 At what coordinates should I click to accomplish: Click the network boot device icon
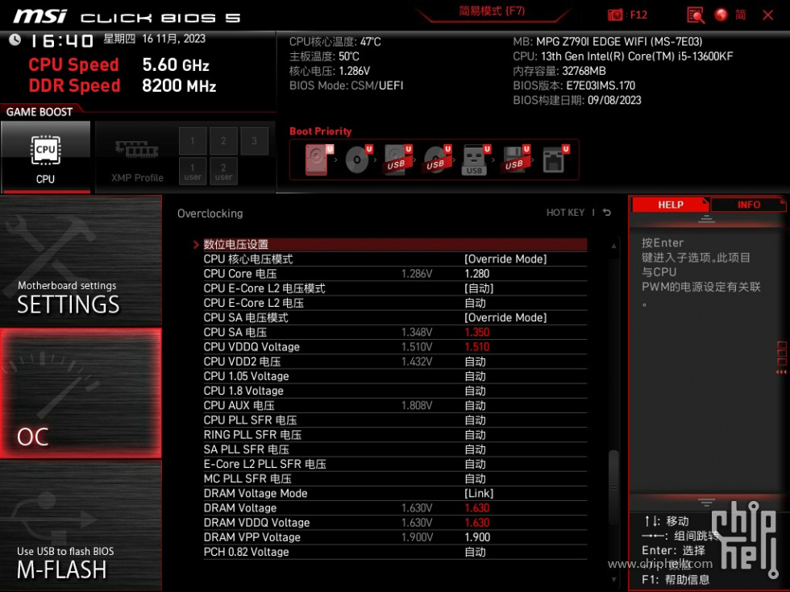[555, 159]
